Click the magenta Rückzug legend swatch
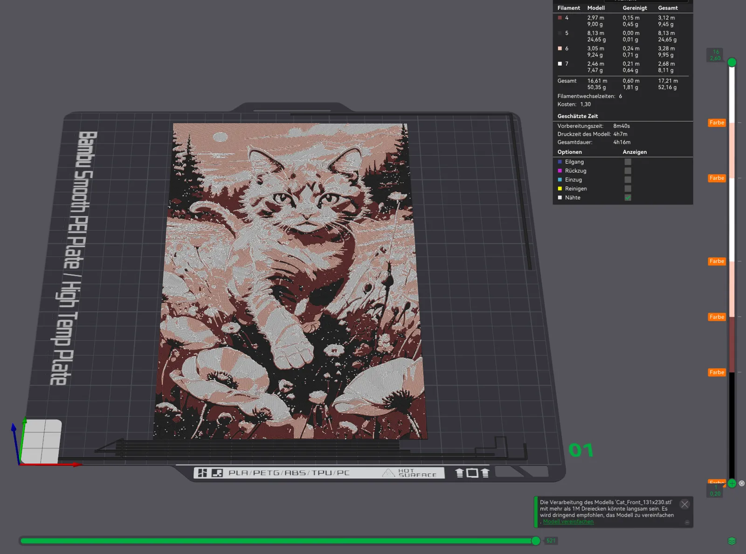746x554 pixels. (560, 171)
